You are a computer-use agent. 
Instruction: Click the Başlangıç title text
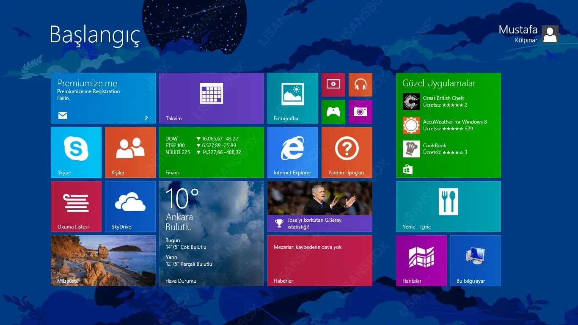click(x=94, y=35)
